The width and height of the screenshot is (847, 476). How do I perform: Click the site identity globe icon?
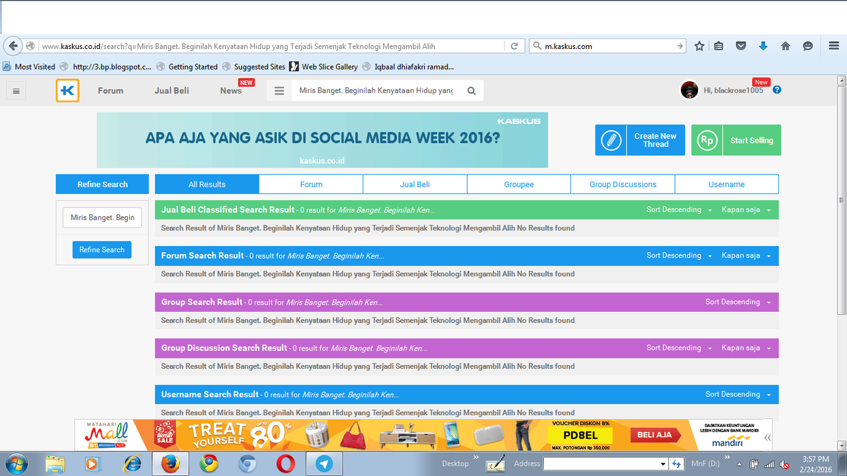[30, 46]
